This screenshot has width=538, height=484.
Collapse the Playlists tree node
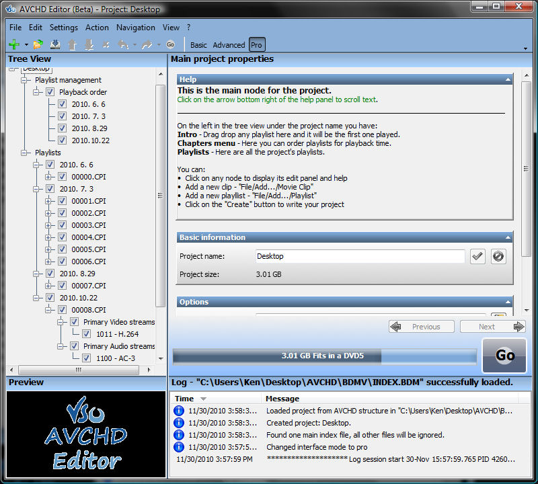(24, 153)
